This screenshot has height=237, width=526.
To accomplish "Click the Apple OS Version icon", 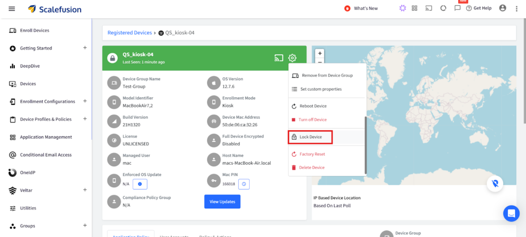I will (x=213, y=83).
